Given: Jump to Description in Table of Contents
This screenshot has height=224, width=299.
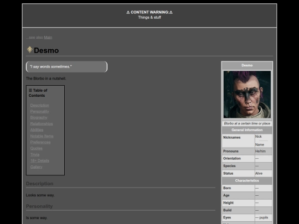Looking at the screenshot, I should click(40, 105).
